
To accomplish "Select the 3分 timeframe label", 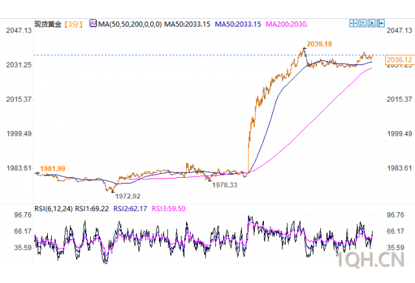I will point(73,25).
